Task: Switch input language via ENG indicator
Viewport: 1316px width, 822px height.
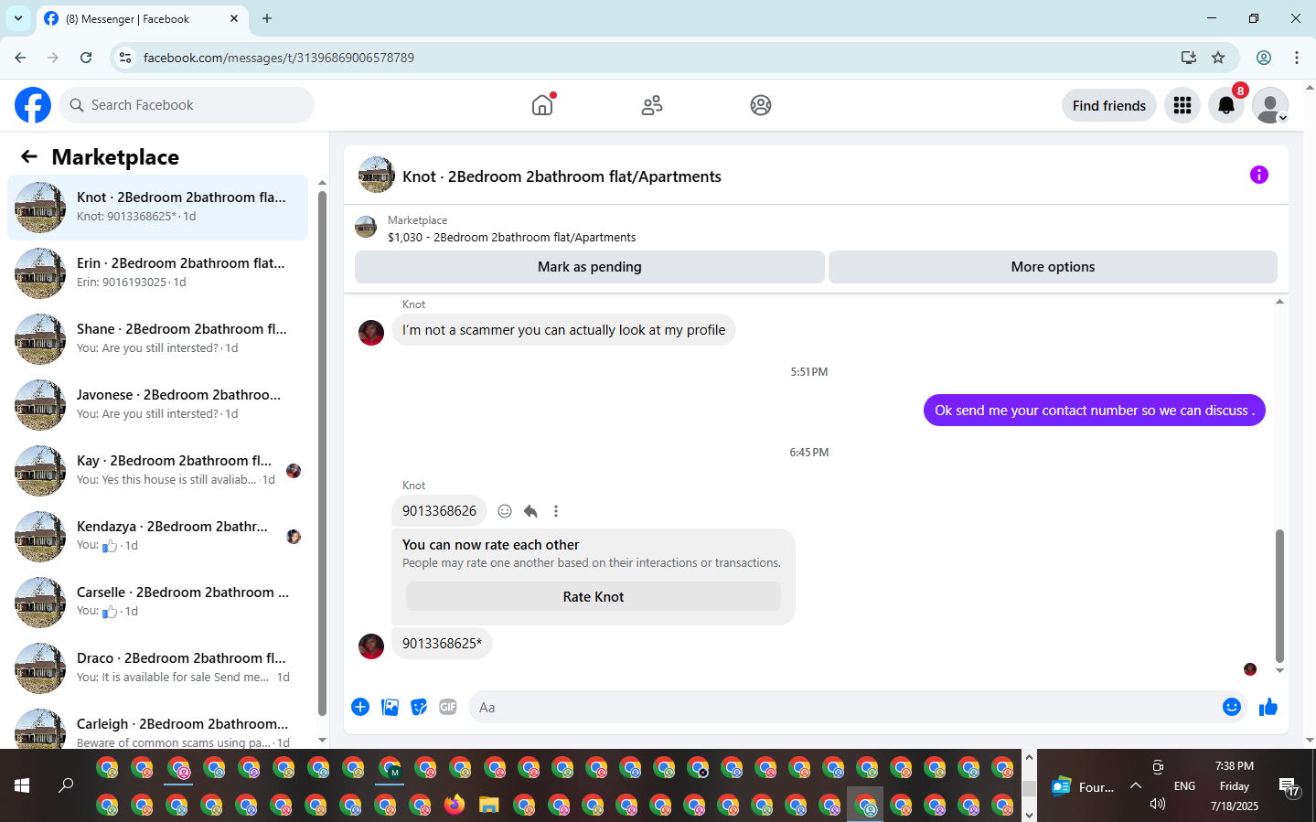Action: pyautogui.click(x=1184, y=786)
